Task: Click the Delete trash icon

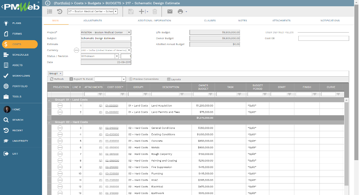Action: point(155,12)
